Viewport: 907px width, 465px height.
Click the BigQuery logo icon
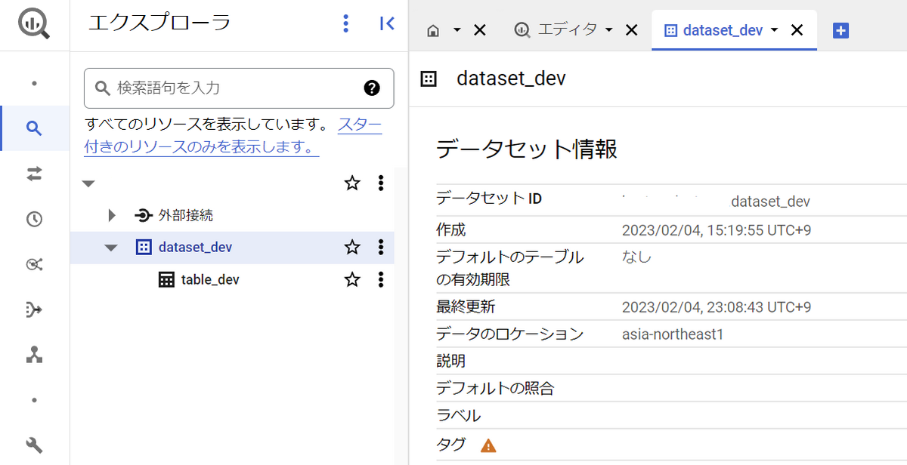click(34, 23)
